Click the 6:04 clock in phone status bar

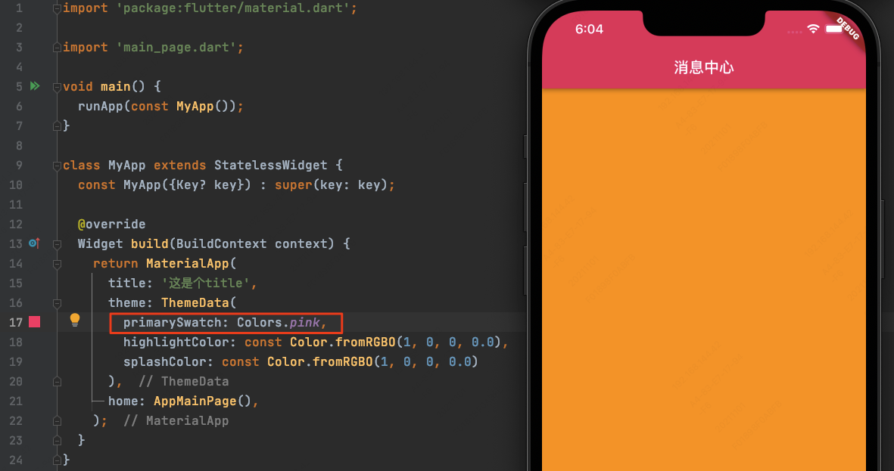click(589, 29)
